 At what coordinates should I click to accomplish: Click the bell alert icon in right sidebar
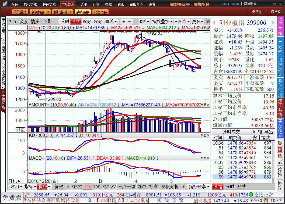(280, 143)
